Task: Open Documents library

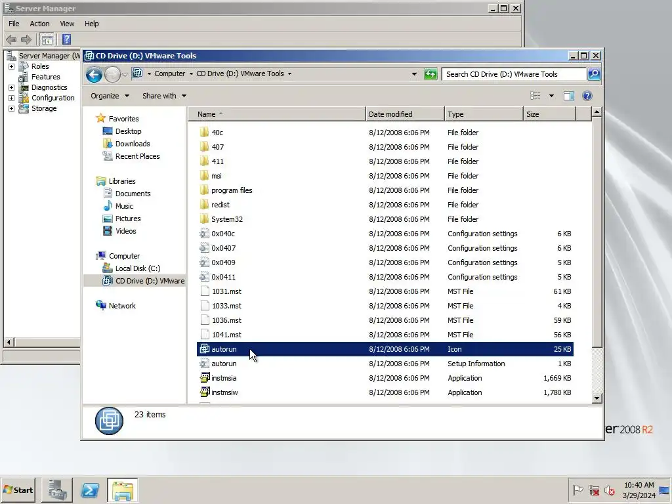Action: click(x=133, y=194)
